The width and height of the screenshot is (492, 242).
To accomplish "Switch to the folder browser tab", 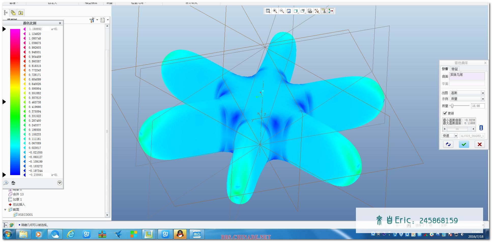I will point(13,13).
